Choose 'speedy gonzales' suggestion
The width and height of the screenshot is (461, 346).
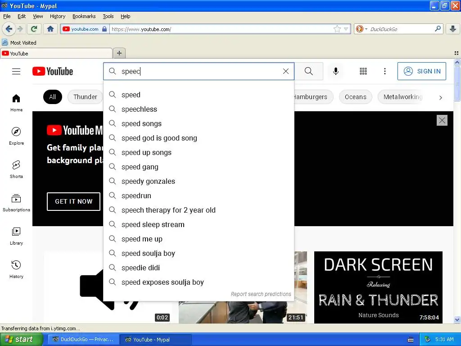point(199,181)
